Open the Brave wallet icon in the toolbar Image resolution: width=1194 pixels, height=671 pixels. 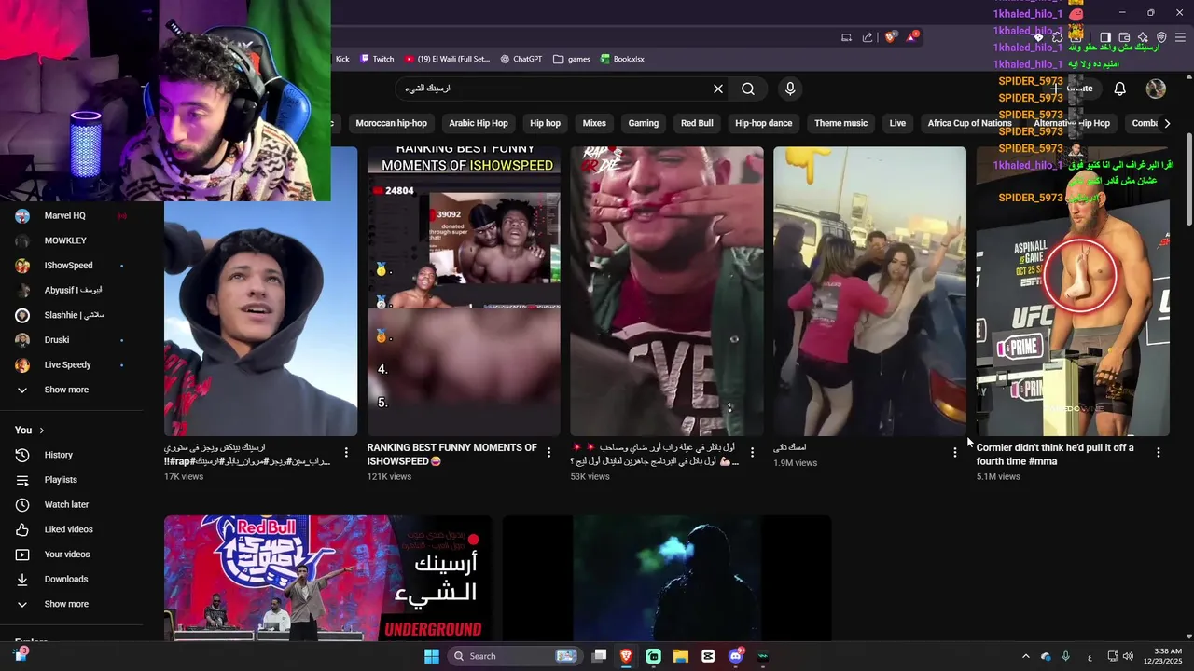point(1124,37)
